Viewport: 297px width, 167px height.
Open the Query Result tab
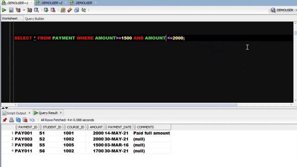point(48,113)
